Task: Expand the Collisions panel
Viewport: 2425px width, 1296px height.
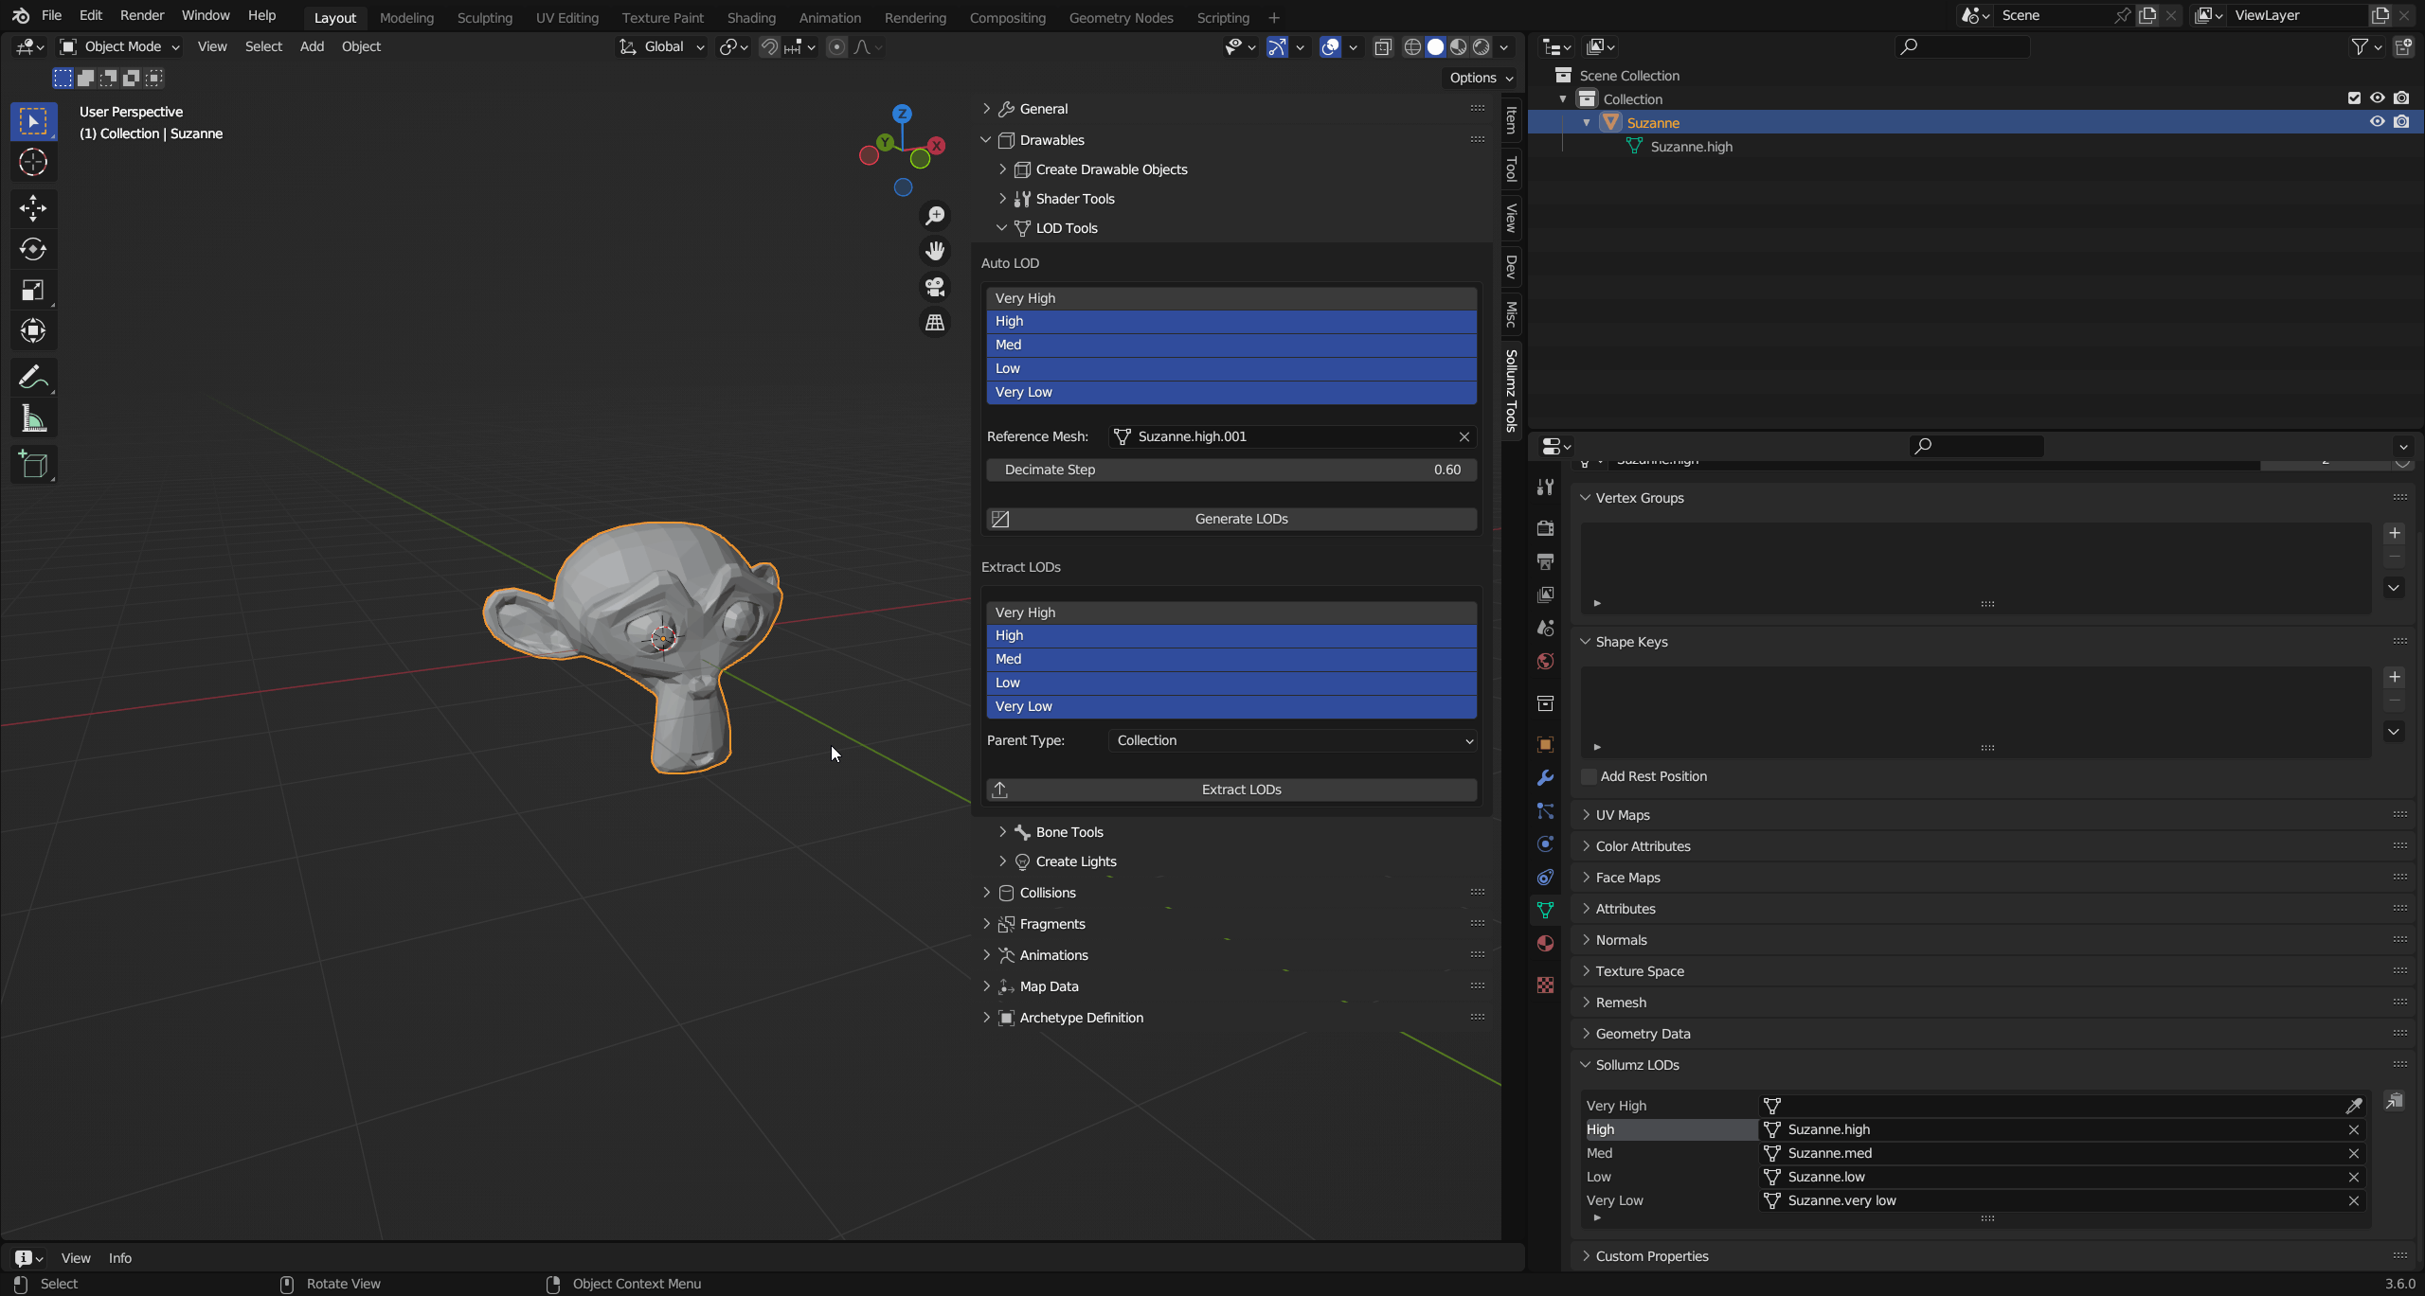Action: [x=986, y=893]
